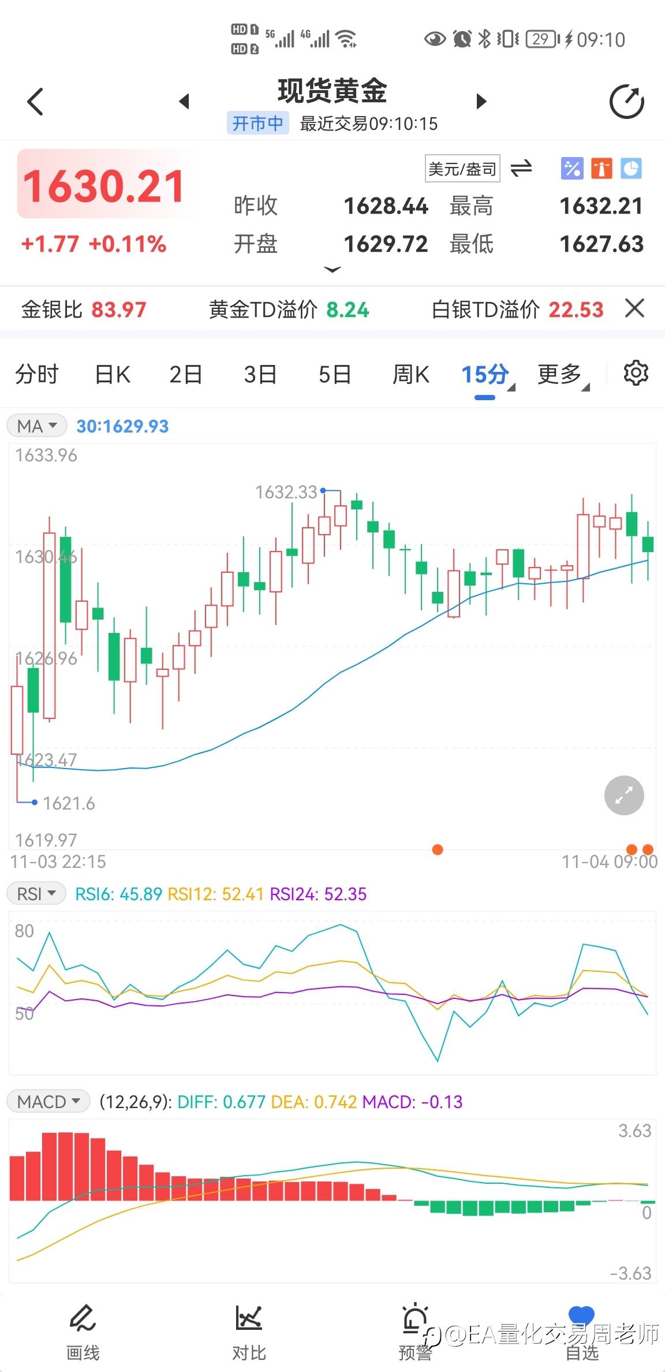
Task: Switch to previous instrument with left triangle
Action: [x=184, y=102]
